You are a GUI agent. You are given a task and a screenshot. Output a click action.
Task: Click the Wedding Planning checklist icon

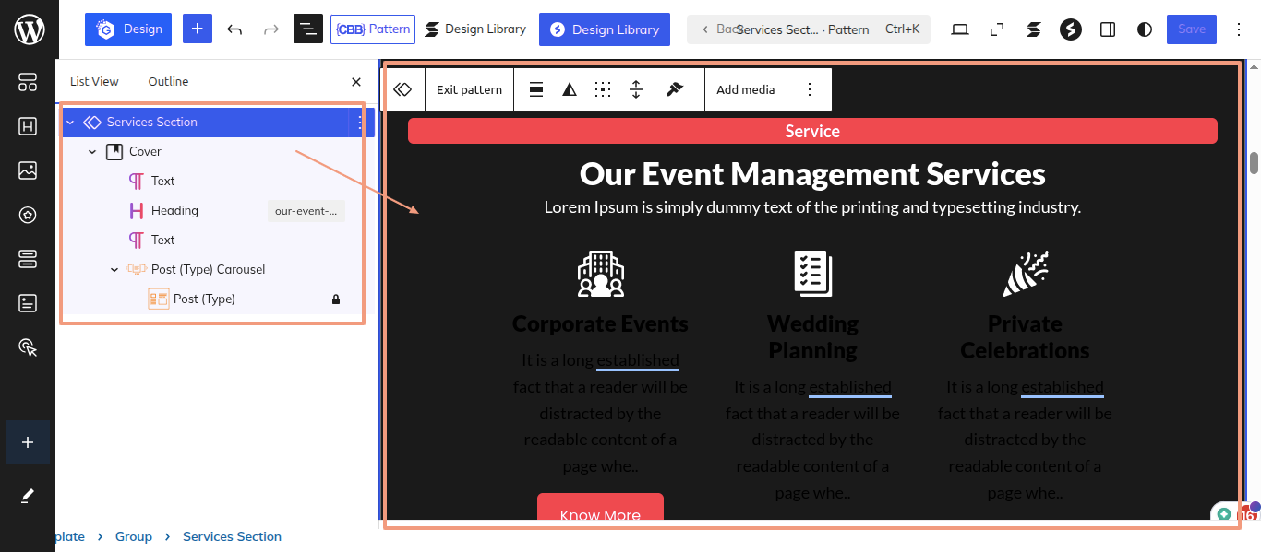coord(812,274)
